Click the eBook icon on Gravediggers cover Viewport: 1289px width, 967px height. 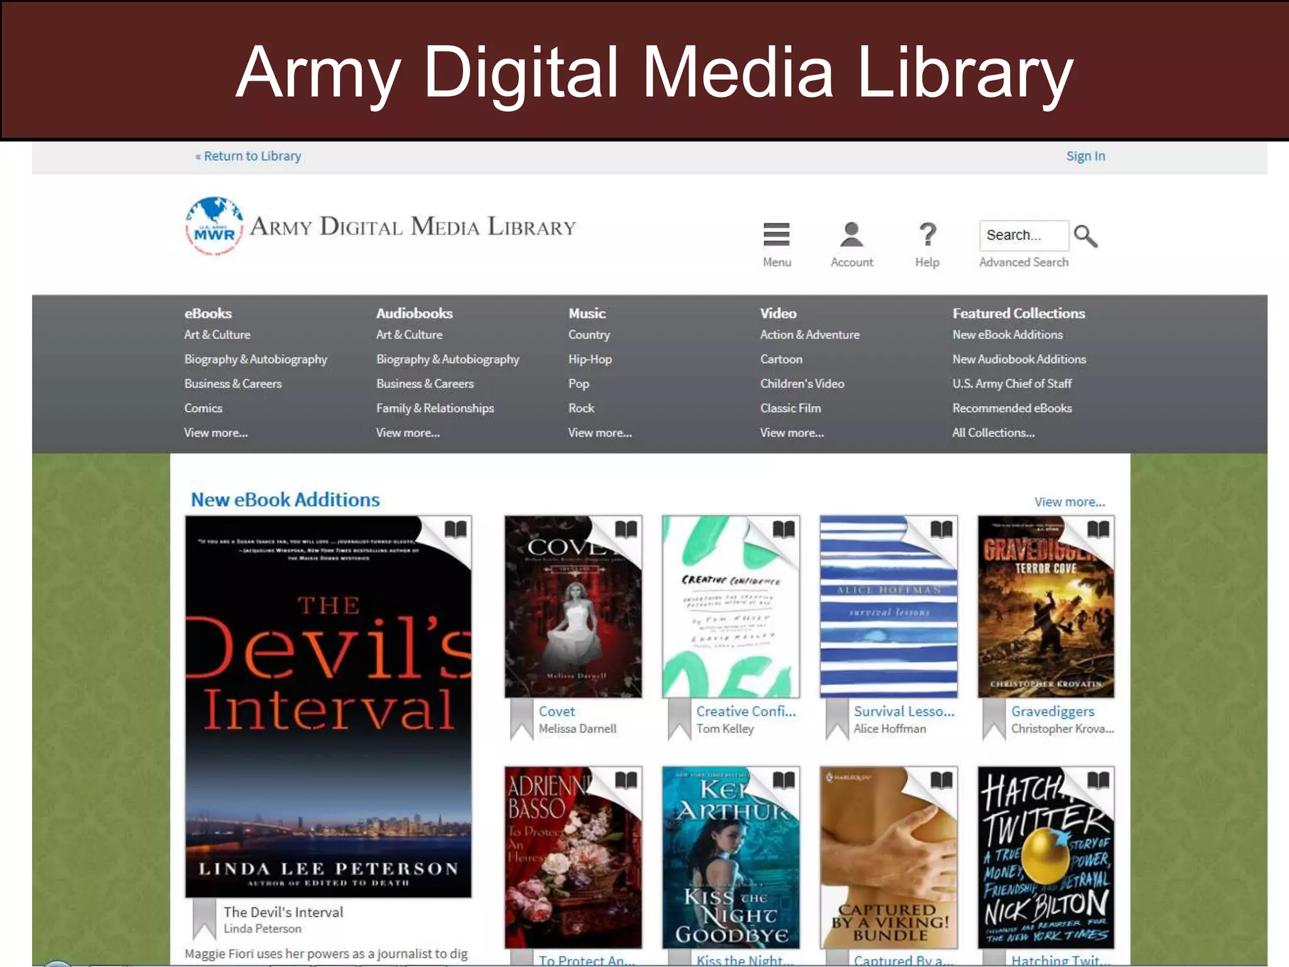point(1098,529)
